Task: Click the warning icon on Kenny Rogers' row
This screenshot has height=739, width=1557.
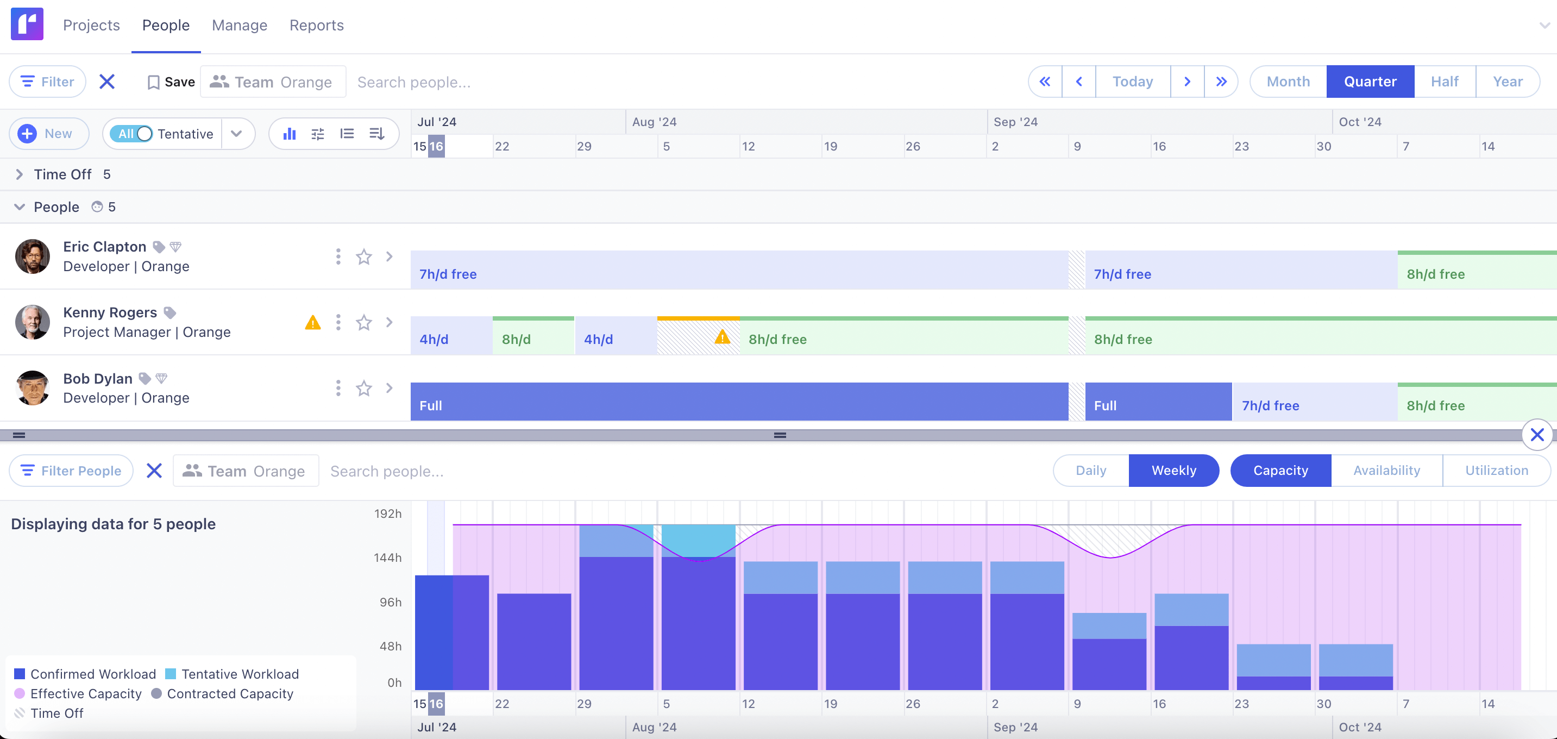Action: [312, 322]
